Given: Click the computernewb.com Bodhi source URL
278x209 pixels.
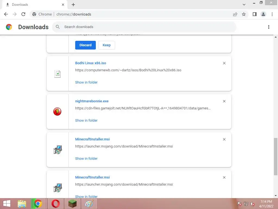Looking at the screenshot, I should [x=128, y=70].
